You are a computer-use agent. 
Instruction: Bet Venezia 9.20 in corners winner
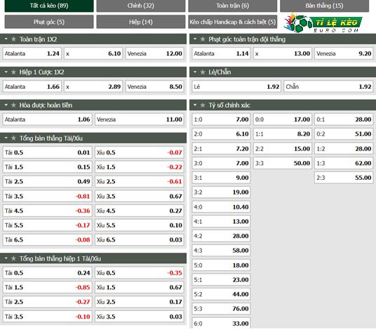(x=344, y=53)
